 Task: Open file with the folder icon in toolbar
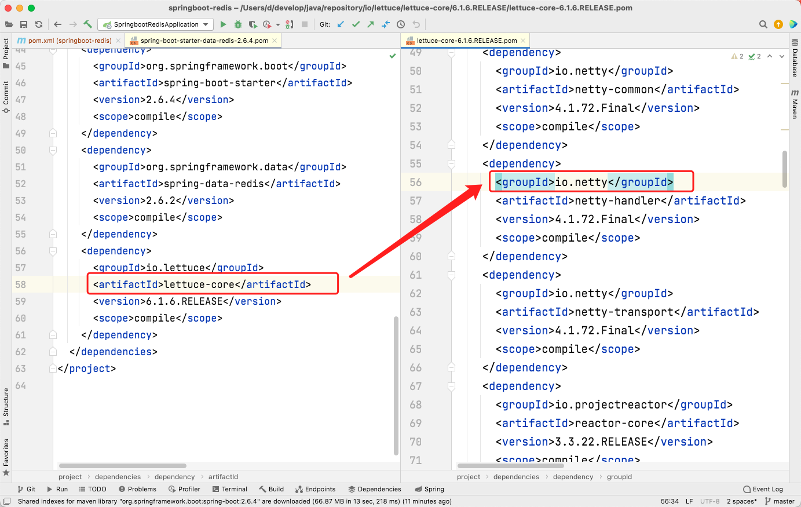click(9, 24)
